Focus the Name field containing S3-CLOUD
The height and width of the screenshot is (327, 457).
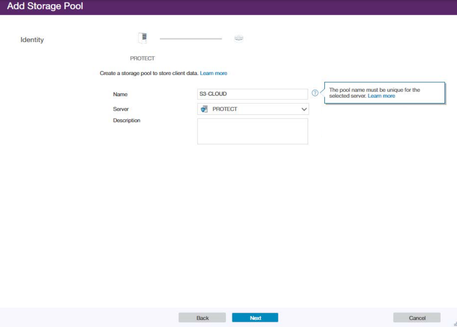252,94
